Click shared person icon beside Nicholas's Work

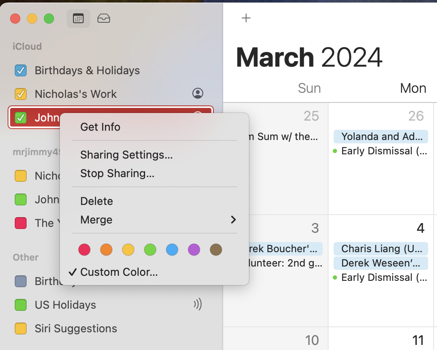197,94
